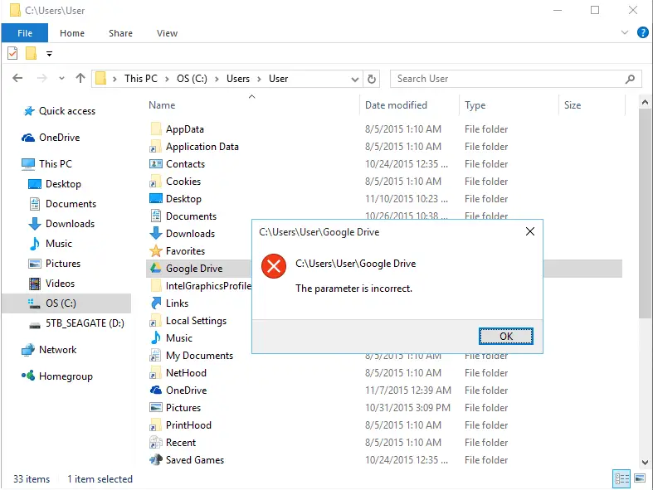
Task: Select the Local Settings shortcut icon
Action: 156,321
